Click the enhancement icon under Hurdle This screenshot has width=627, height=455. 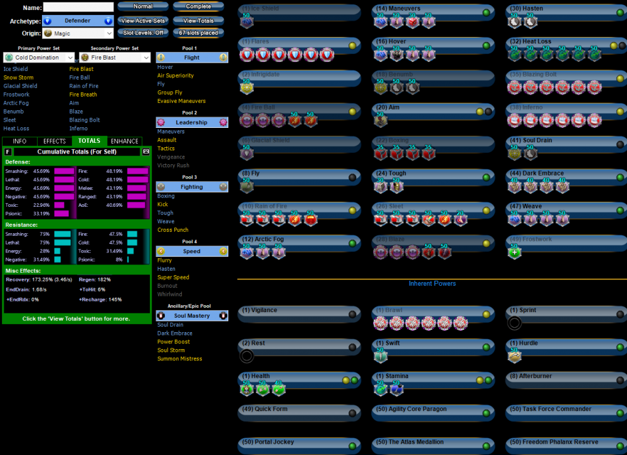pyautogui.click(x=514, y=356)
